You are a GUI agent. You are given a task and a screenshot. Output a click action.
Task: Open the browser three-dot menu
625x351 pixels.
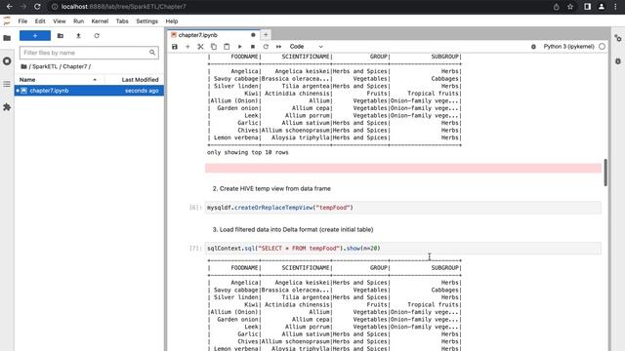pyautogui.click(x=615, y=7)
